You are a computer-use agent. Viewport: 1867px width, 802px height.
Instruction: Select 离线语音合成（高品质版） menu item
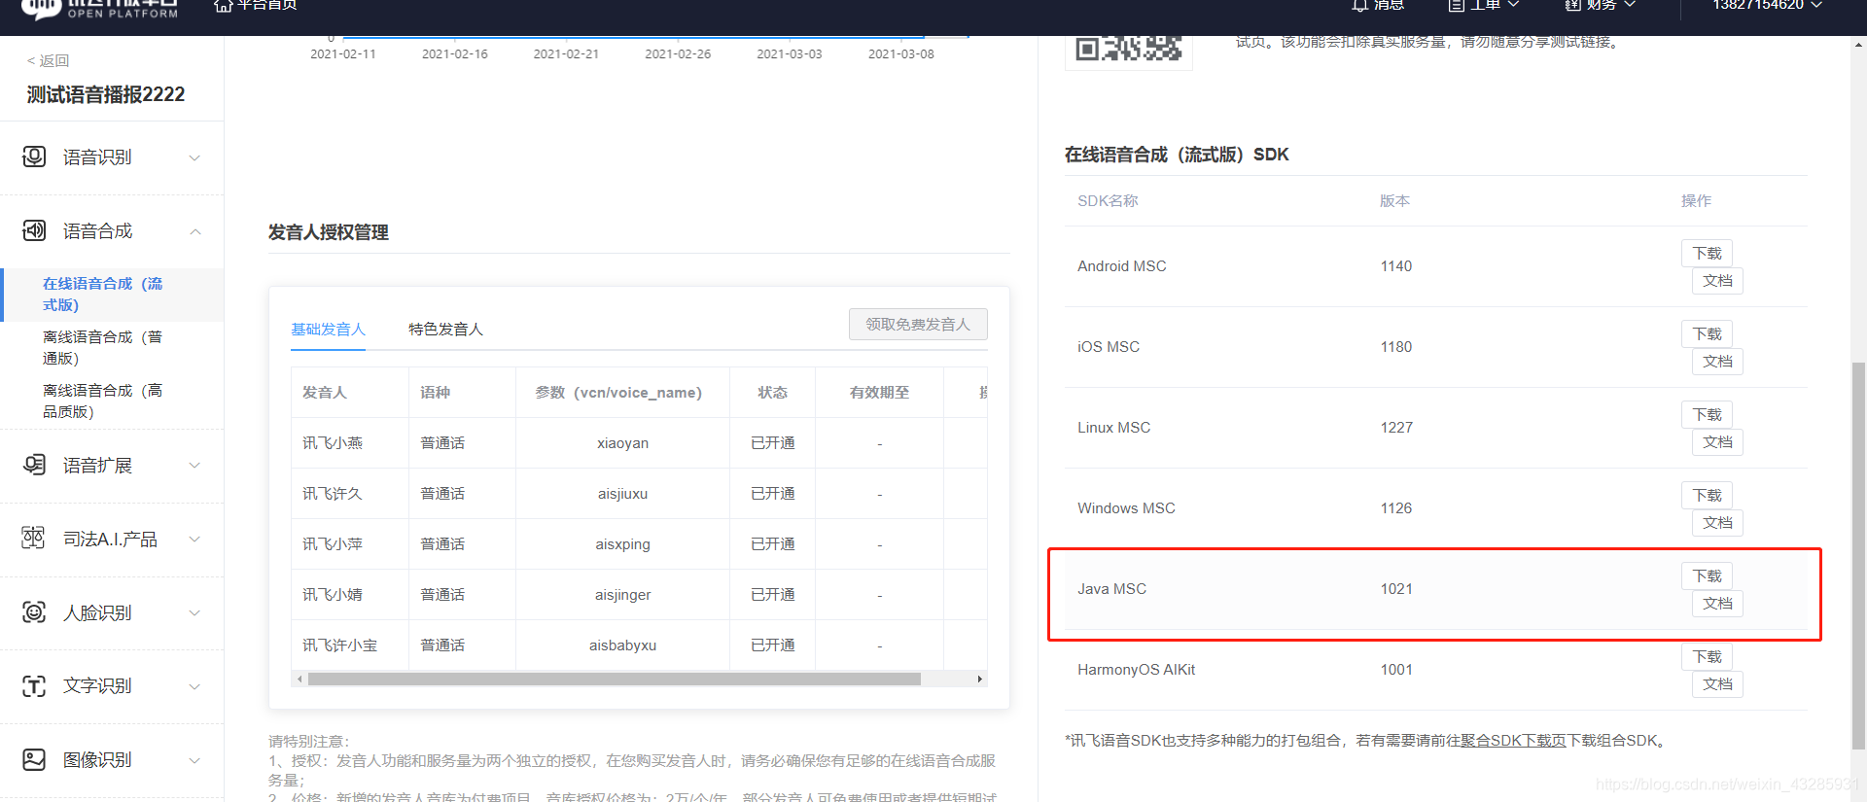coord(112,401)
